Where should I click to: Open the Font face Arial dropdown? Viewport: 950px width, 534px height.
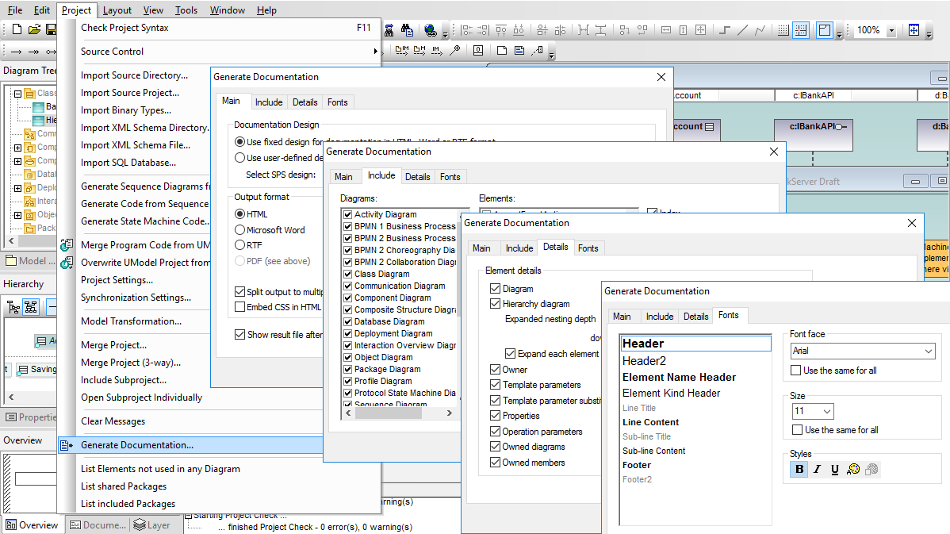coord(863,351)
